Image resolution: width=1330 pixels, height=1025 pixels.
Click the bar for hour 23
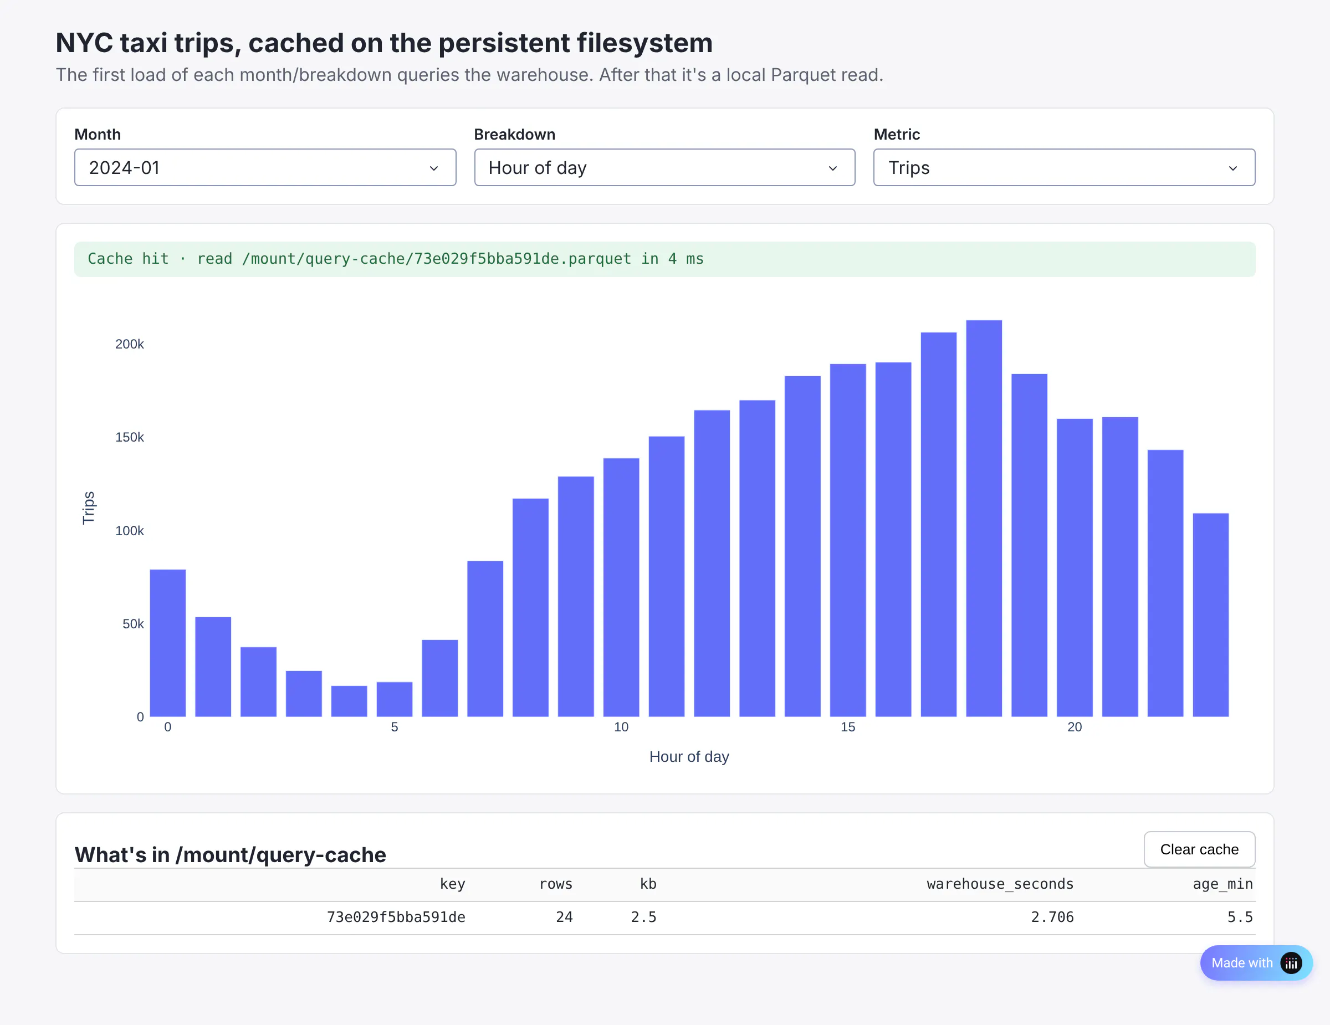click(1210, 615)
